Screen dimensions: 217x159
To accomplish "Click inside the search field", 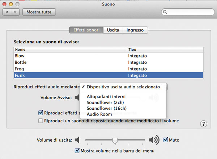I will 188,12.
